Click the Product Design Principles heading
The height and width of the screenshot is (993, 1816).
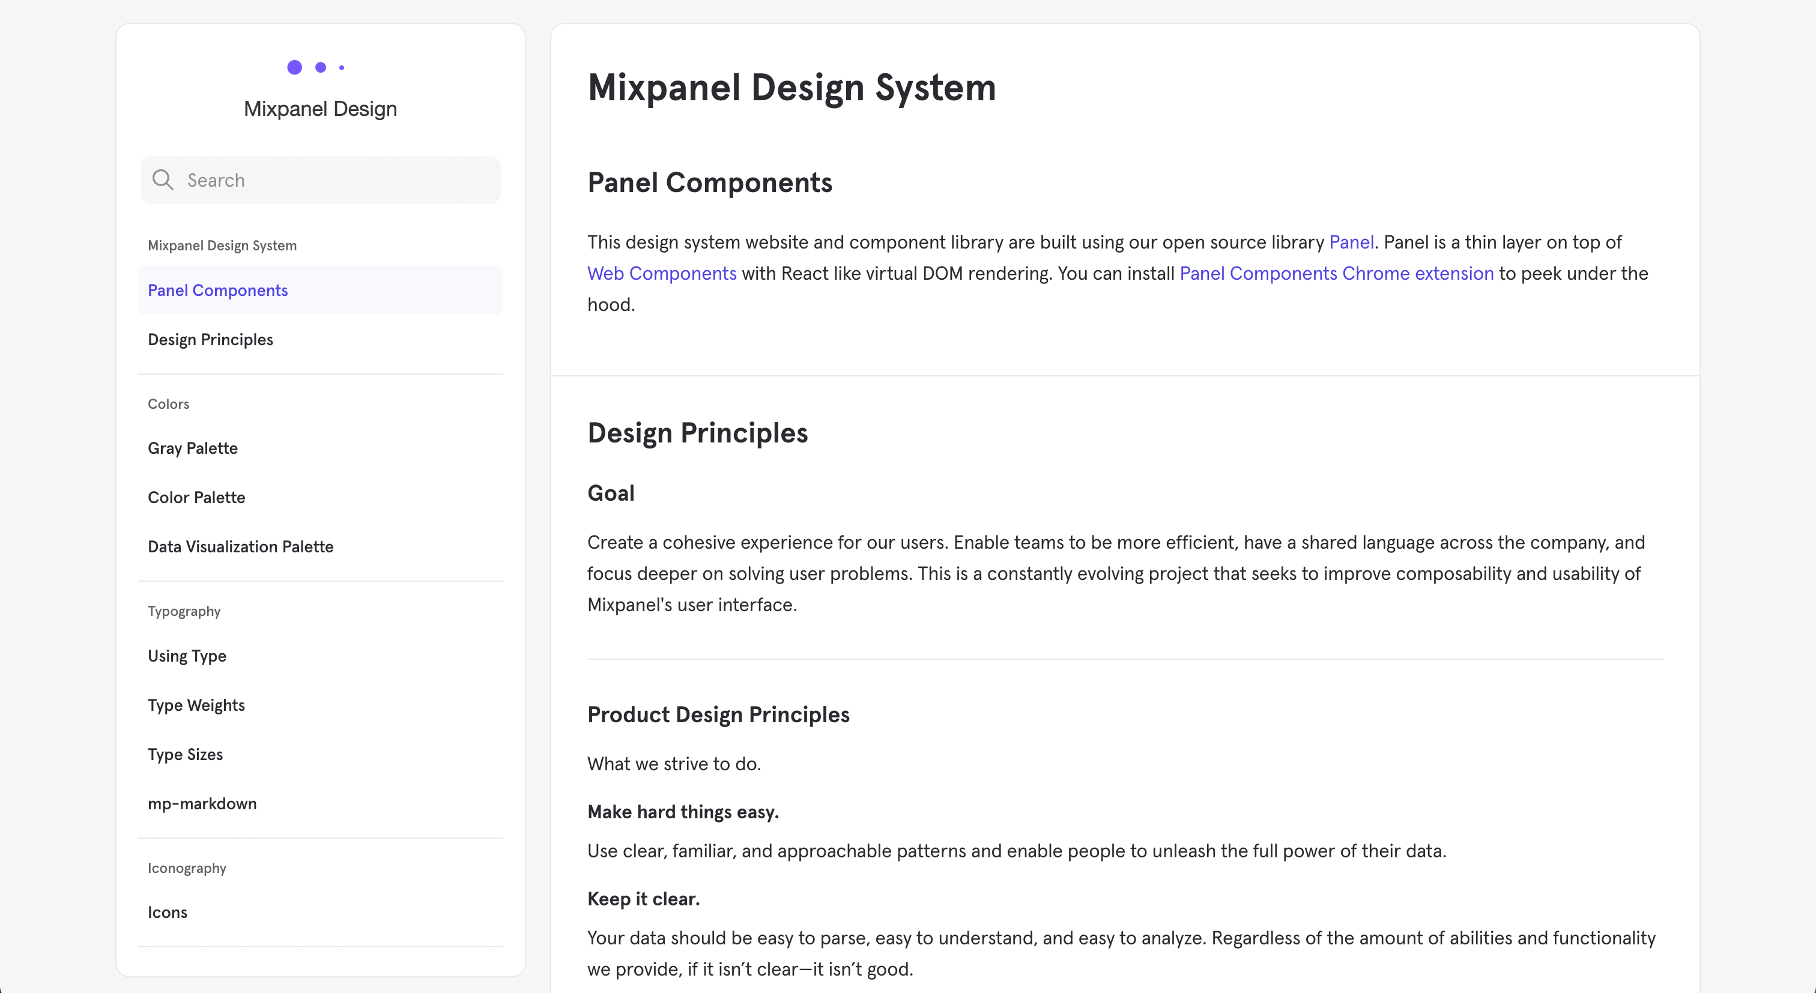click(718, 714)
